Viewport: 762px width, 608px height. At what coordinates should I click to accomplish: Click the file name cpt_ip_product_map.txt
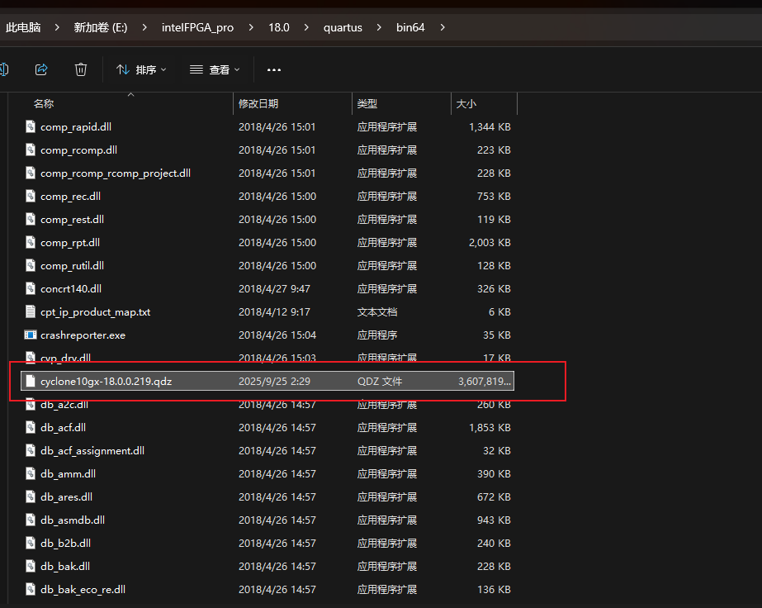(x=95, y=311)
